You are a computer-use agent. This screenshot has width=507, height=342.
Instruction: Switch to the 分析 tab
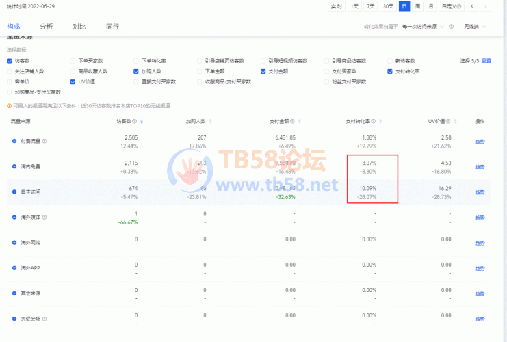[x=47, y=27]
